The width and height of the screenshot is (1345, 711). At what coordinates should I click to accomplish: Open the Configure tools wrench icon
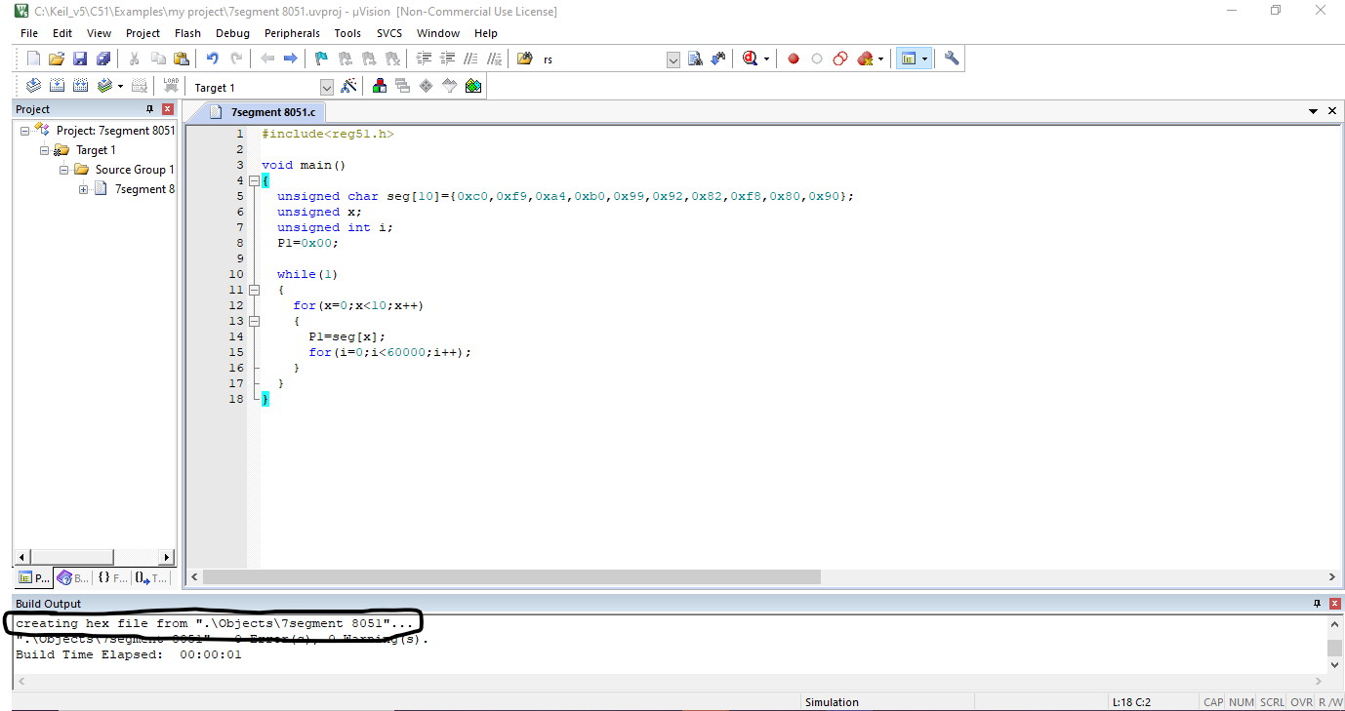952,58
